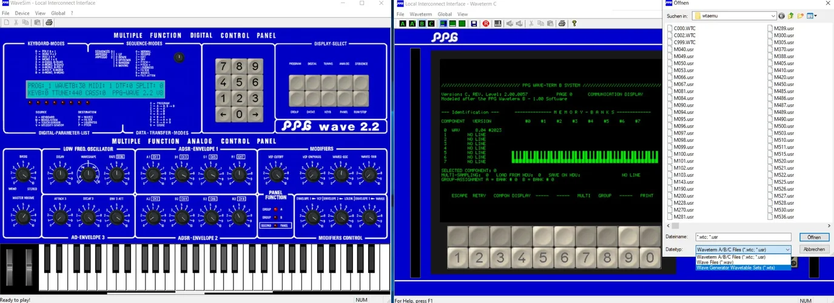
Task: Click the create new folder icon in Öffnen dialog
Action: [x=801, y=16]
